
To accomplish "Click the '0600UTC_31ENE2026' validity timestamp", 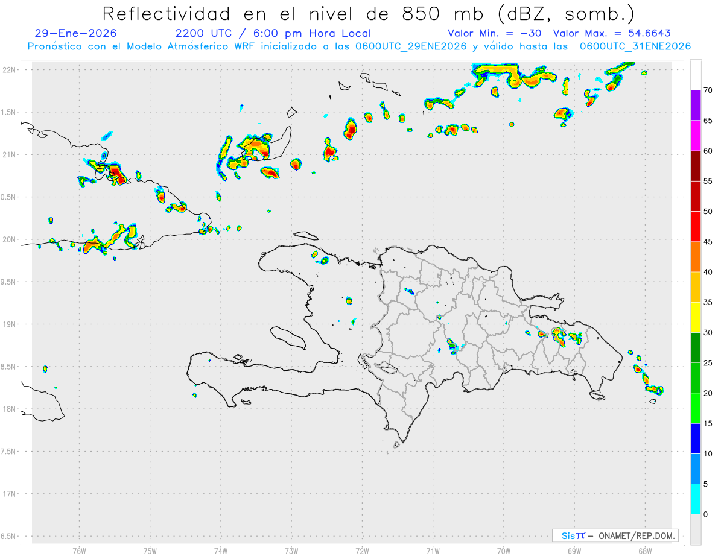I will pyautogui.click(x=635, y=46).
